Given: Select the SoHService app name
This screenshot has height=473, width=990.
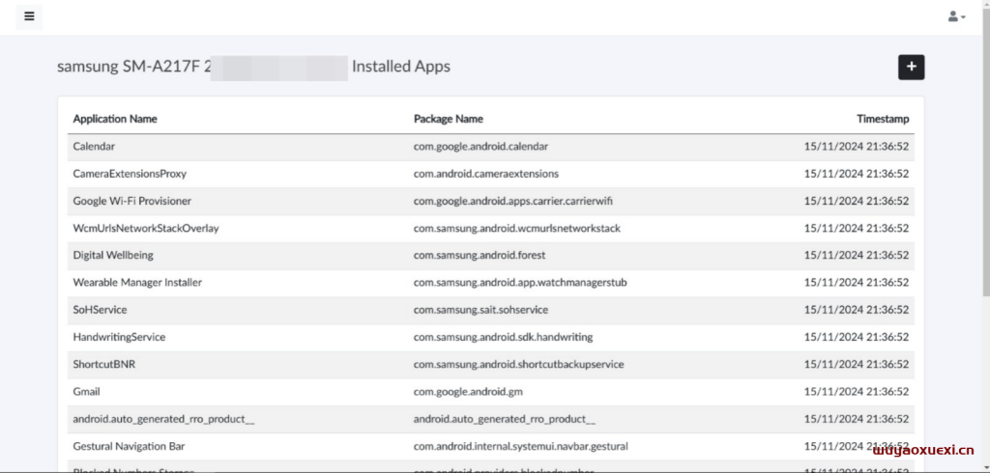Looking at the screenshot, I should coord(101,310).
